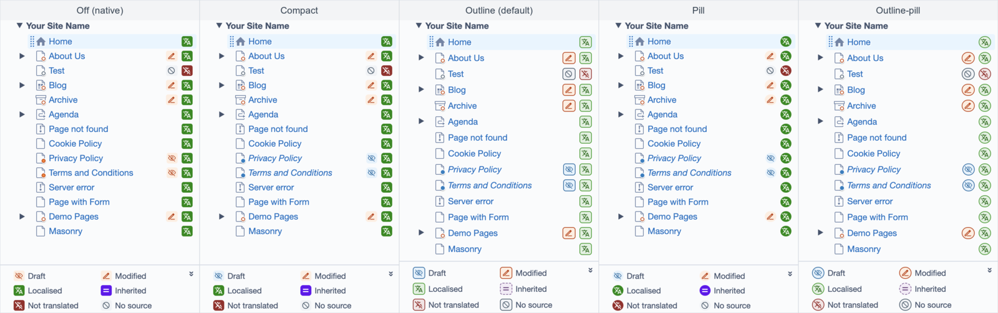Screen dimensions: 998x313
Task: Click Home page icon in Off (native) tree
Action: pyautogui.click(x=41, y=42)
